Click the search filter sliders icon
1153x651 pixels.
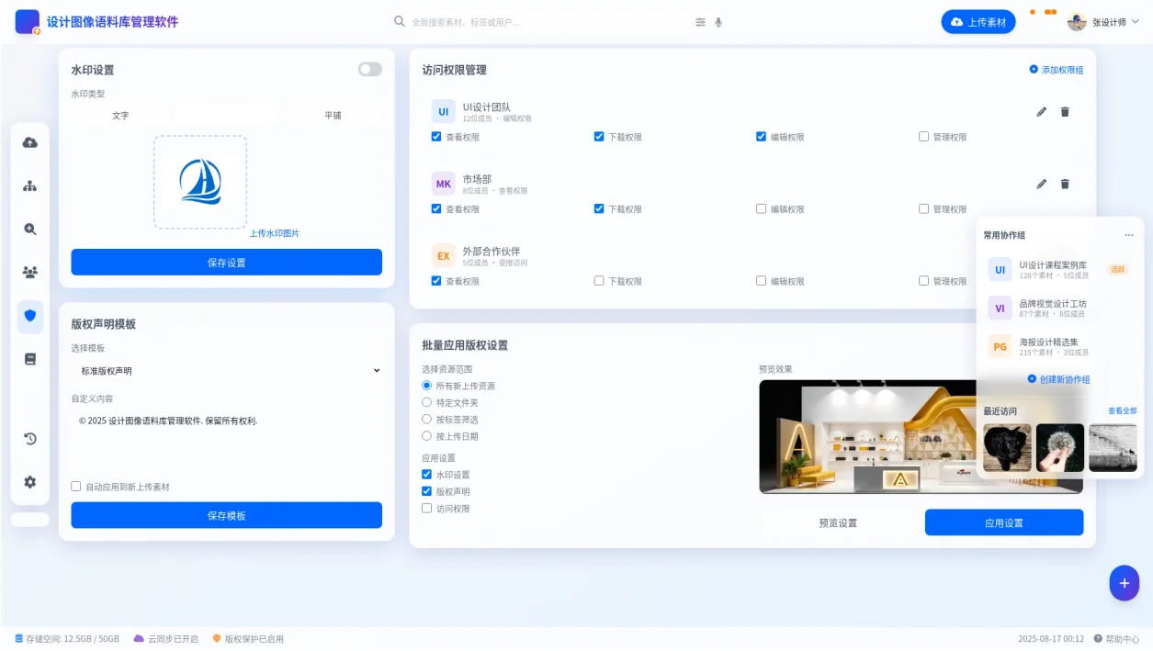click(701, 22)
